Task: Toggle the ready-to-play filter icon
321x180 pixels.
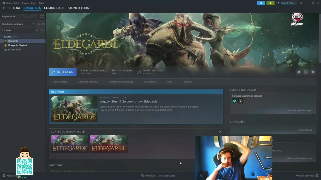Action: [x=43, y=24]
